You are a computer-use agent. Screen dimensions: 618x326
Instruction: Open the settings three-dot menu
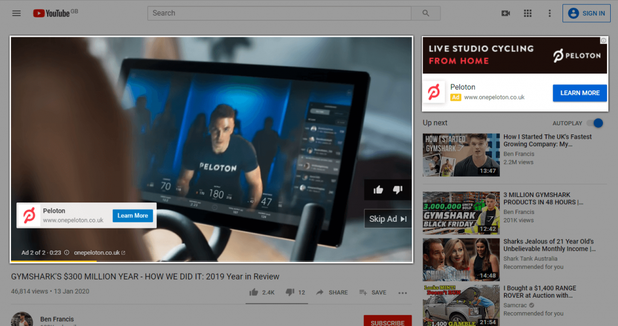click(x=549, y=13)
